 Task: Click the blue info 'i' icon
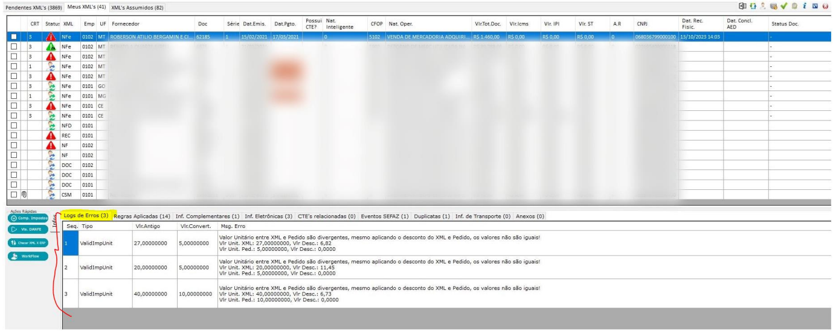point(805,6)
